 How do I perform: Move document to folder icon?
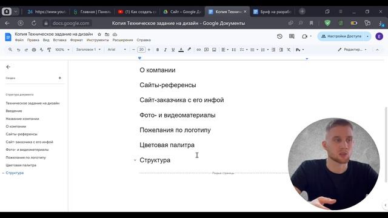pyautogui.click(x=107, y=35)
